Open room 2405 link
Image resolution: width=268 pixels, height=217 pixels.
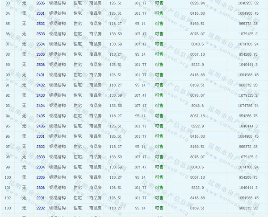click(x=40, y=116)
